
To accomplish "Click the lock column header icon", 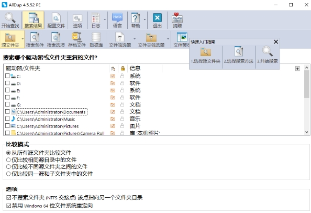I will pyautogui.click(x=123, y=69).
